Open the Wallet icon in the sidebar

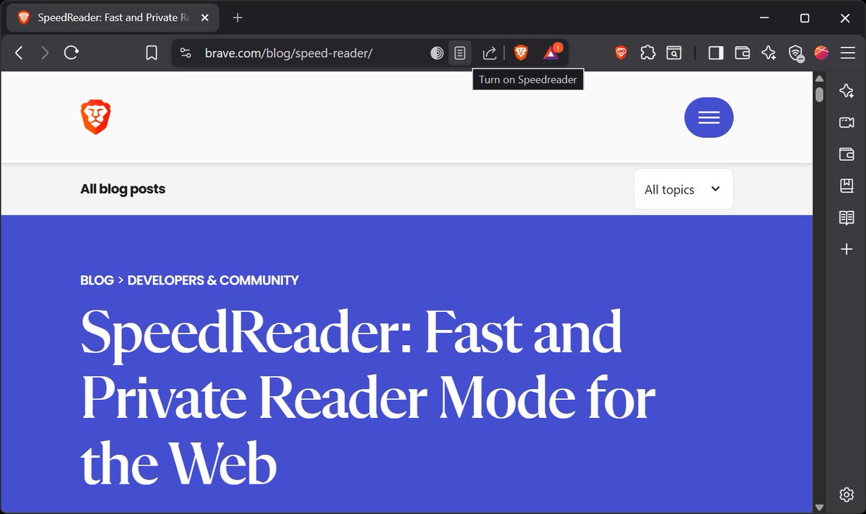tap(847, 154)
